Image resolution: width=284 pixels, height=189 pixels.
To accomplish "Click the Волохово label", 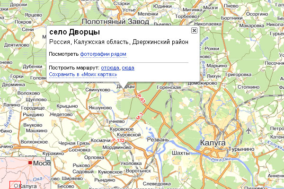I will click(28, 93).
